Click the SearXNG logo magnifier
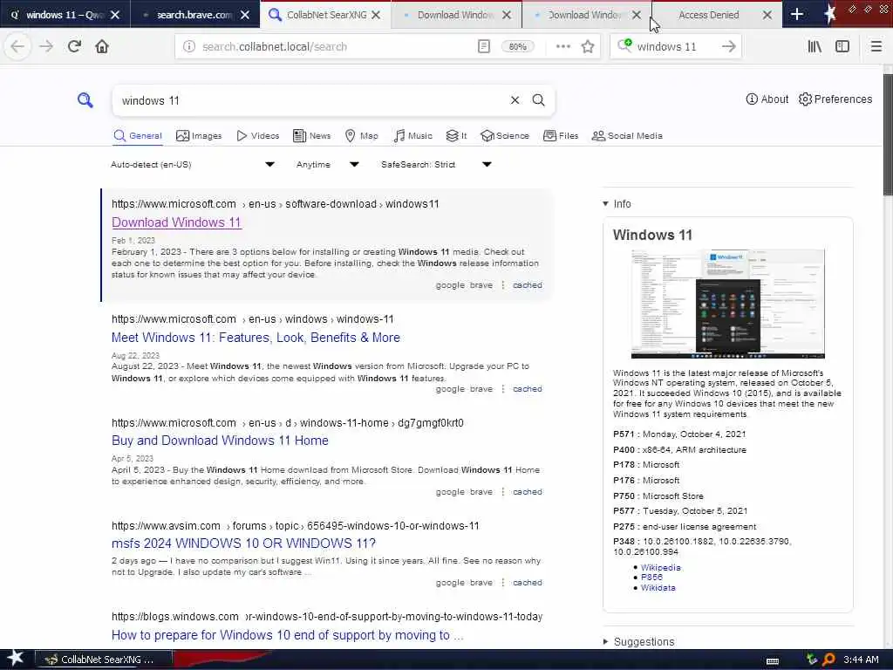Screen dimensions: 893x670 point(85,100)
